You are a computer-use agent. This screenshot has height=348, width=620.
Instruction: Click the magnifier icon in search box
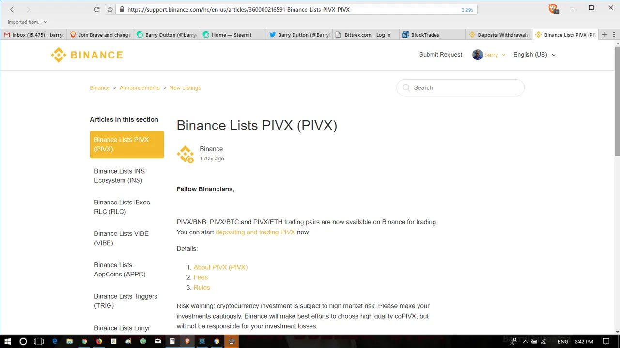pyautogui.click(x=405, y=88)
